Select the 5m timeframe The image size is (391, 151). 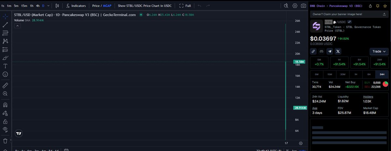[16, 6]
